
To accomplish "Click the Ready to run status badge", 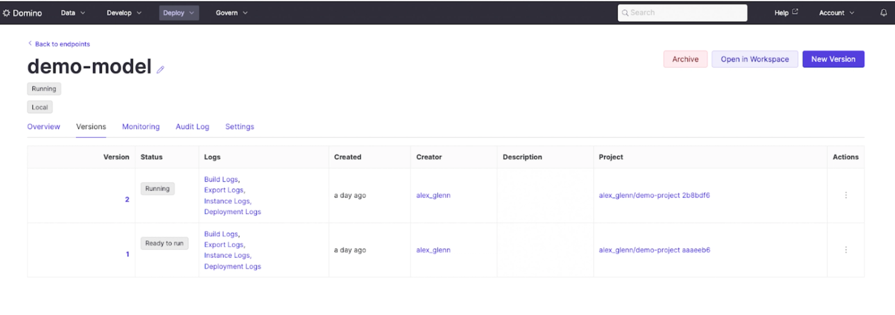I will (x=164, y=243).
